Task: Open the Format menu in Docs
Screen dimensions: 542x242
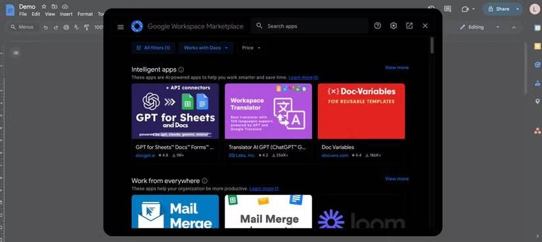Action: (85, 14)
